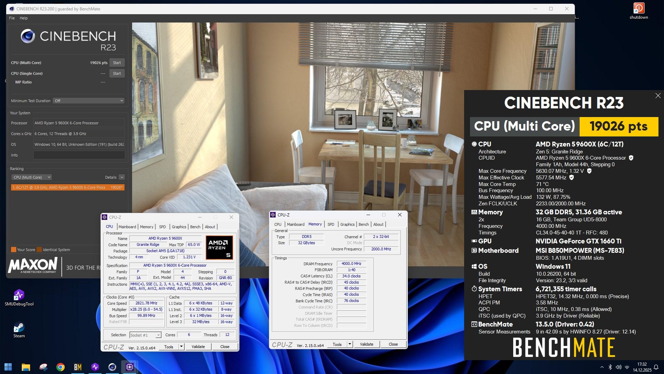The width and height of the screenshot is (664, 374).
Task: Expand Minimum Test Duration dropdown
Action: click(x=89, y=101)
